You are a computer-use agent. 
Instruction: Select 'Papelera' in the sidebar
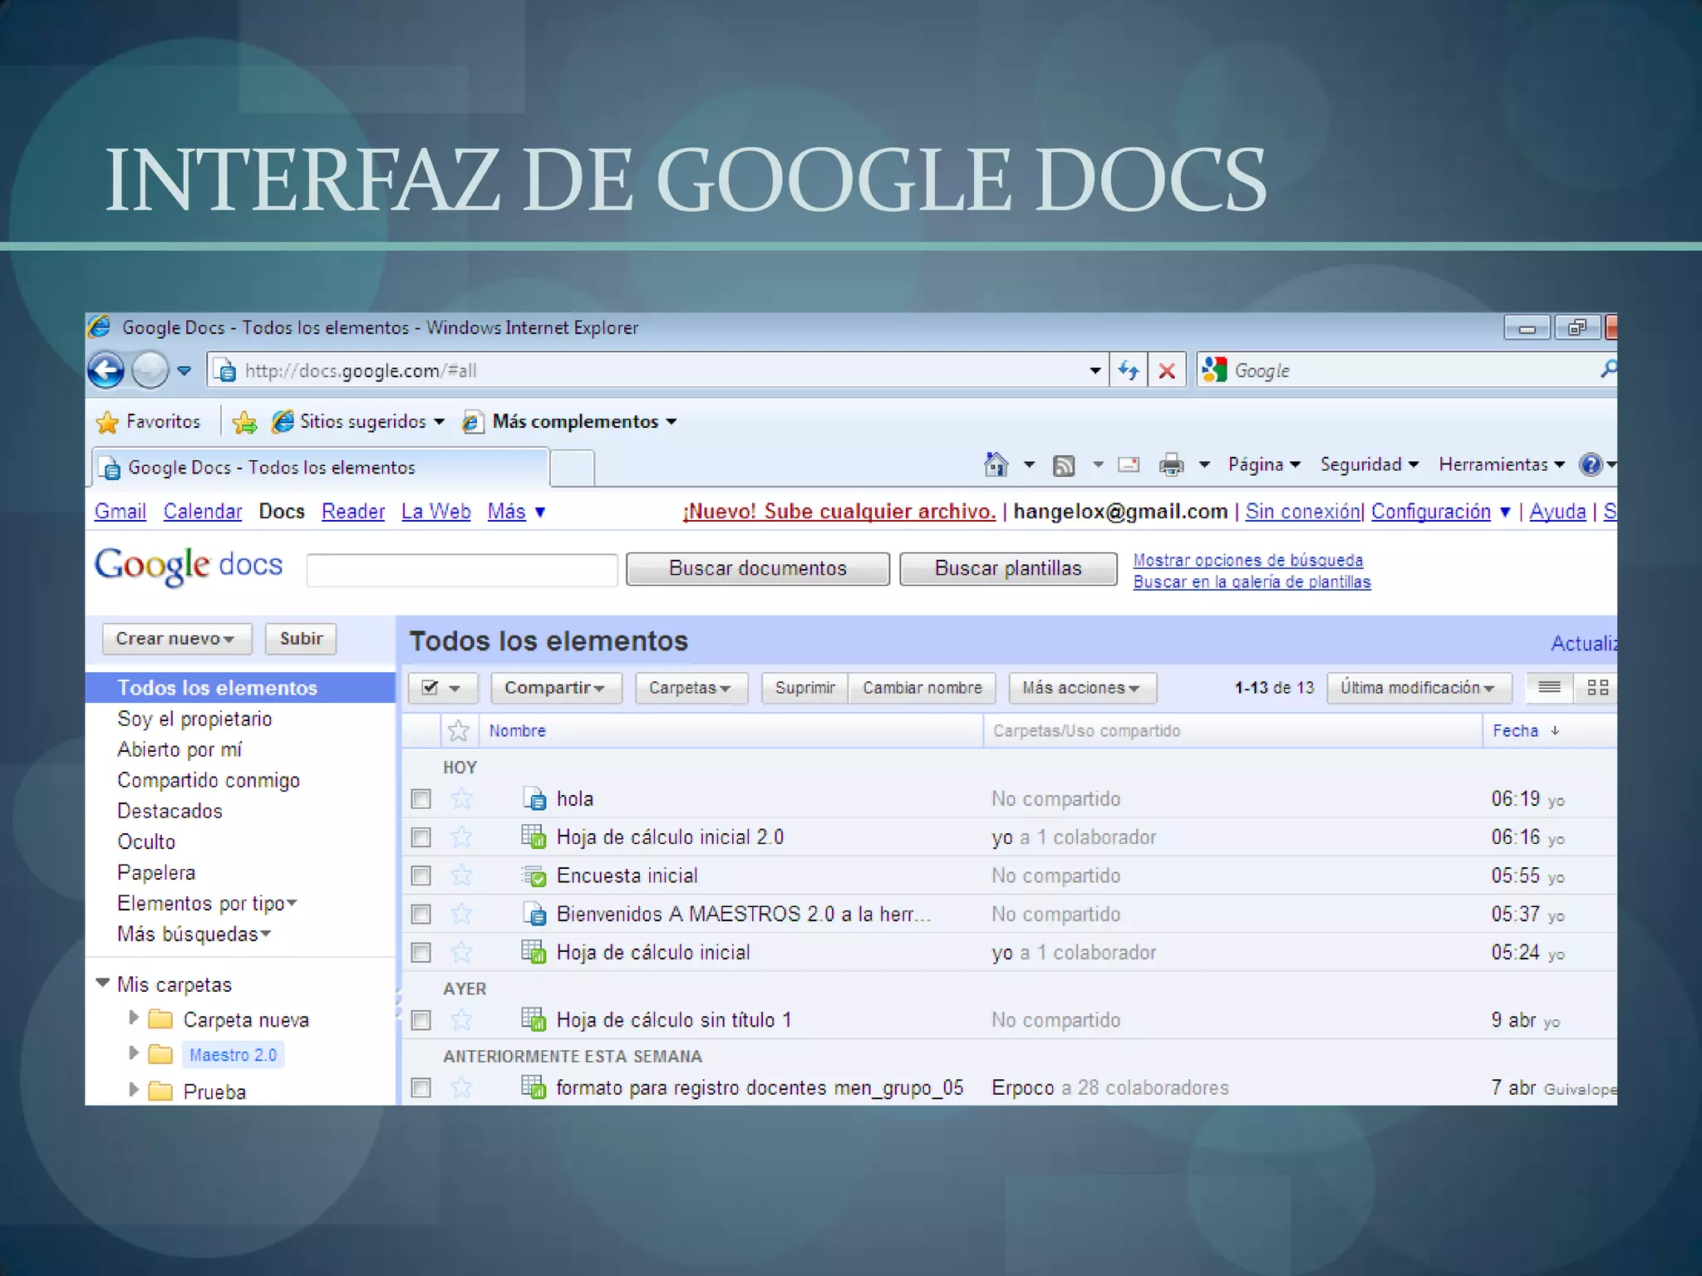tap(156, 872)
